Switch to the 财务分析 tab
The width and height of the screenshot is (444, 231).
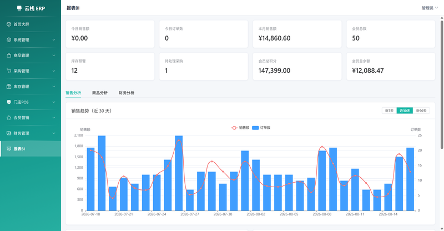(127, 93)
